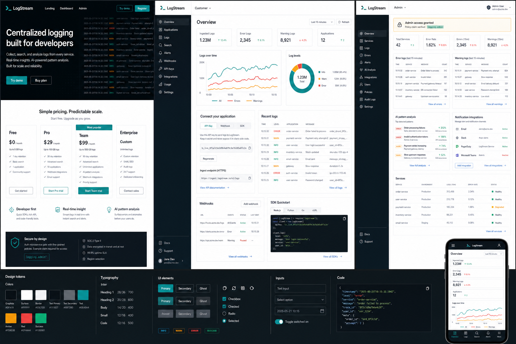Select cURL tab in SDK Quickstart

click(x=315, y=210)
